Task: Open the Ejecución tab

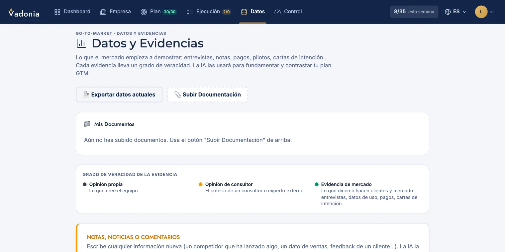Action: pyautogui.click(x=209, y=12)
